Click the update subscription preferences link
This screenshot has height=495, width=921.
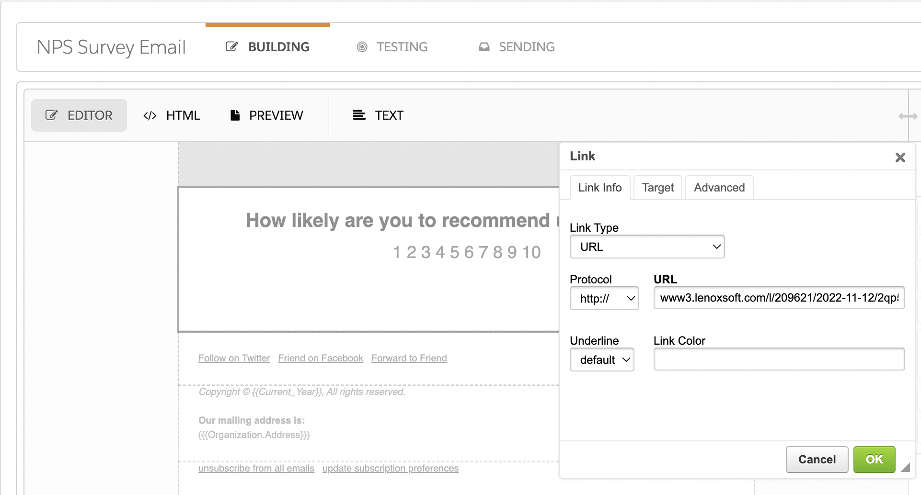pyautogui.click(x=391, y=468)
